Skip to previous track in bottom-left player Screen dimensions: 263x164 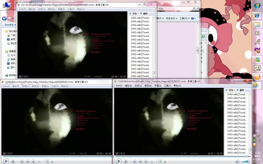22,161
